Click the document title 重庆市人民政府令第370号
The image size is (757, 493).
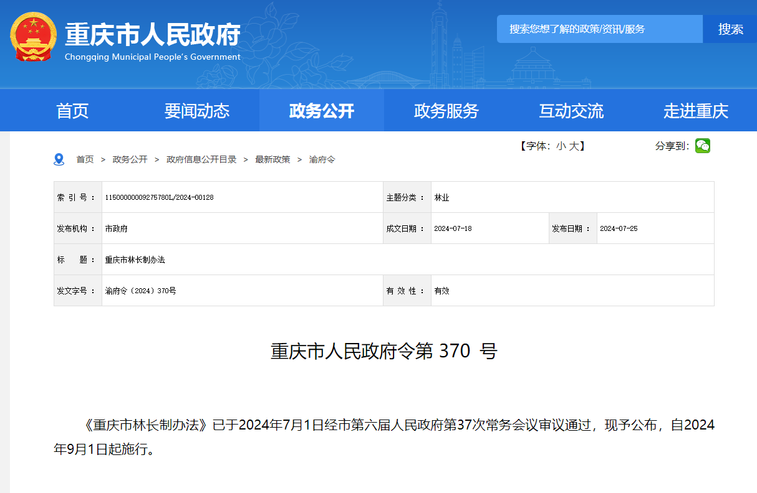point(383,351)
